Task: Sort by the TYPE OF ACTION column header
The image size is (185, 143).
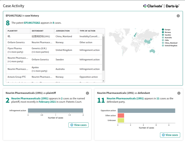Action: click(x=91, y=31)
